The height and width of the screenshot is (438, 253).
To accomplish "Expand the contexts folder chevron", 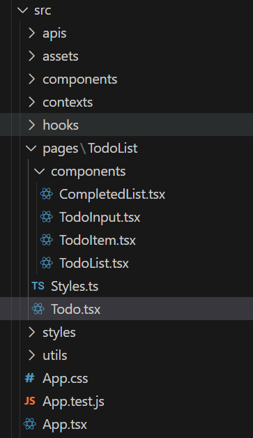I will click(32, 103).
